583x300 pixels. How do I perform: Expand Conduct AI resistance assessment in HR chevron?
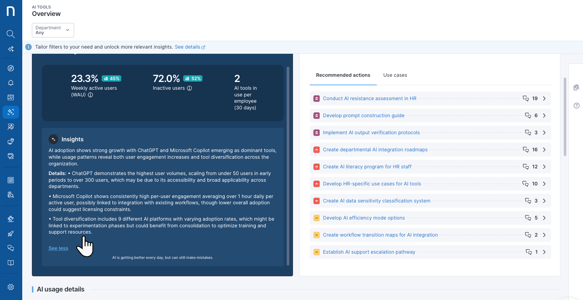coord(544,99)
